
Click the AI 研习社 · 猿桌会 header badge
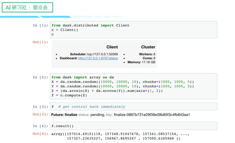tap(27, 7)
